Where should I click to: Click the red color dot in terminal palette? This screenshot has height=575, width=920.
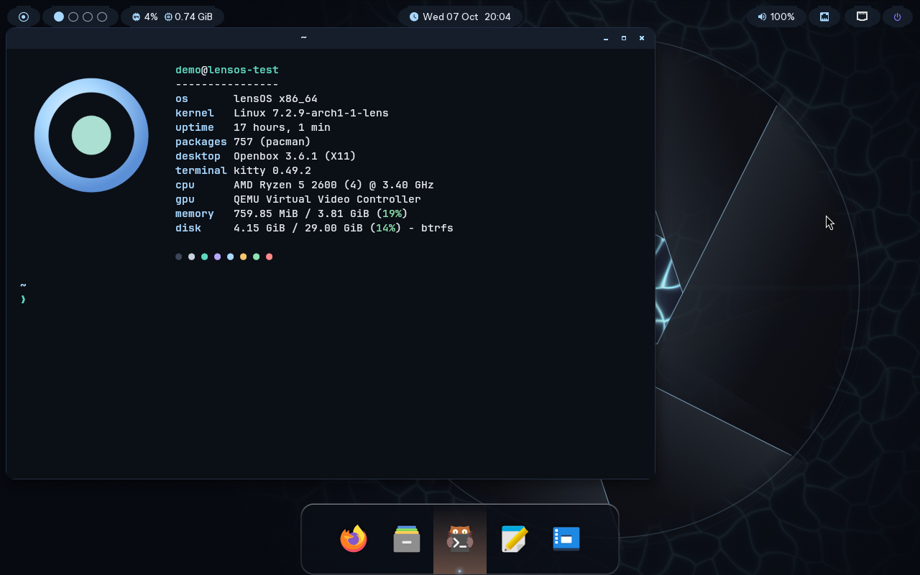coord(270,257)
